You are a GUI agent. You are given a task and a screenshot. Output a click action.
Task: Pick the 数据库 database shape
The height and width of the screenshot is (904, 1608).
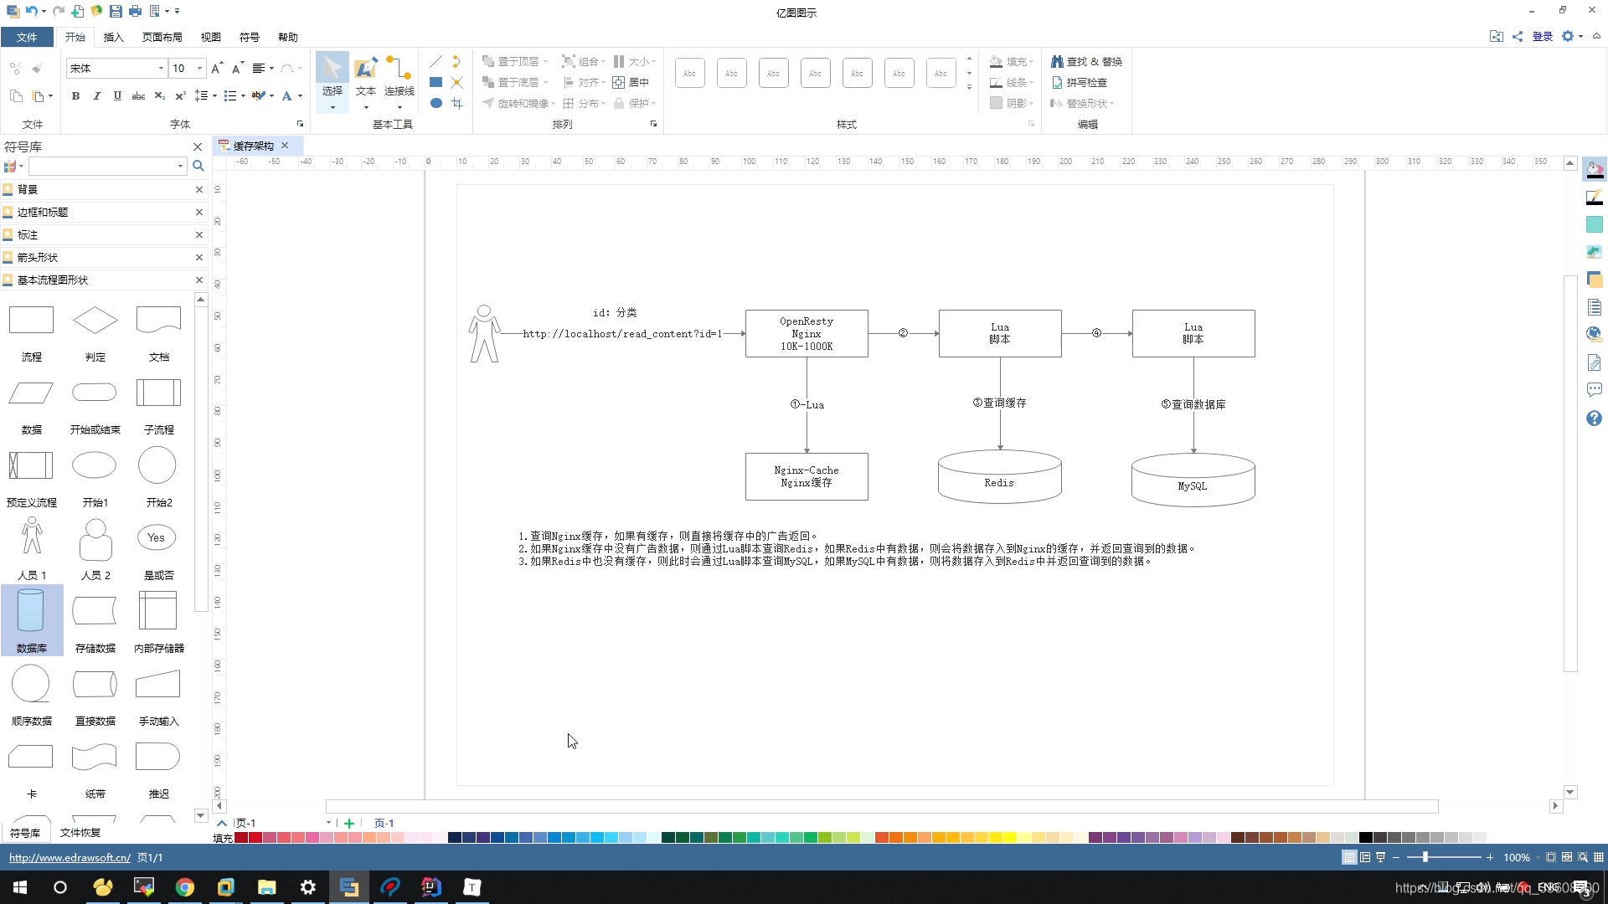pyautogui.click(x=31, y=620)
